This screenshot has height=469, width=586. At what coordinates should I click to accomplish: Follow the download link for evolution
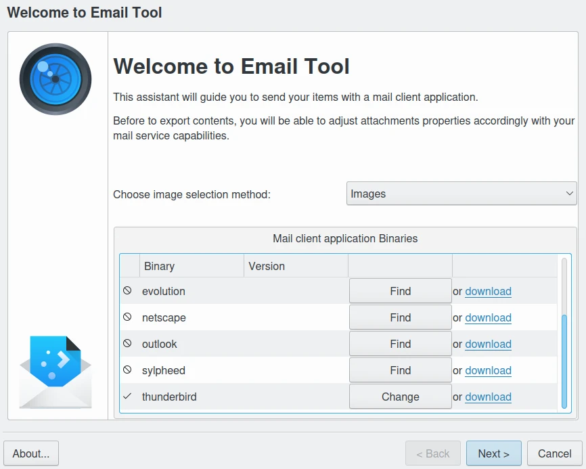pos(488,292)
